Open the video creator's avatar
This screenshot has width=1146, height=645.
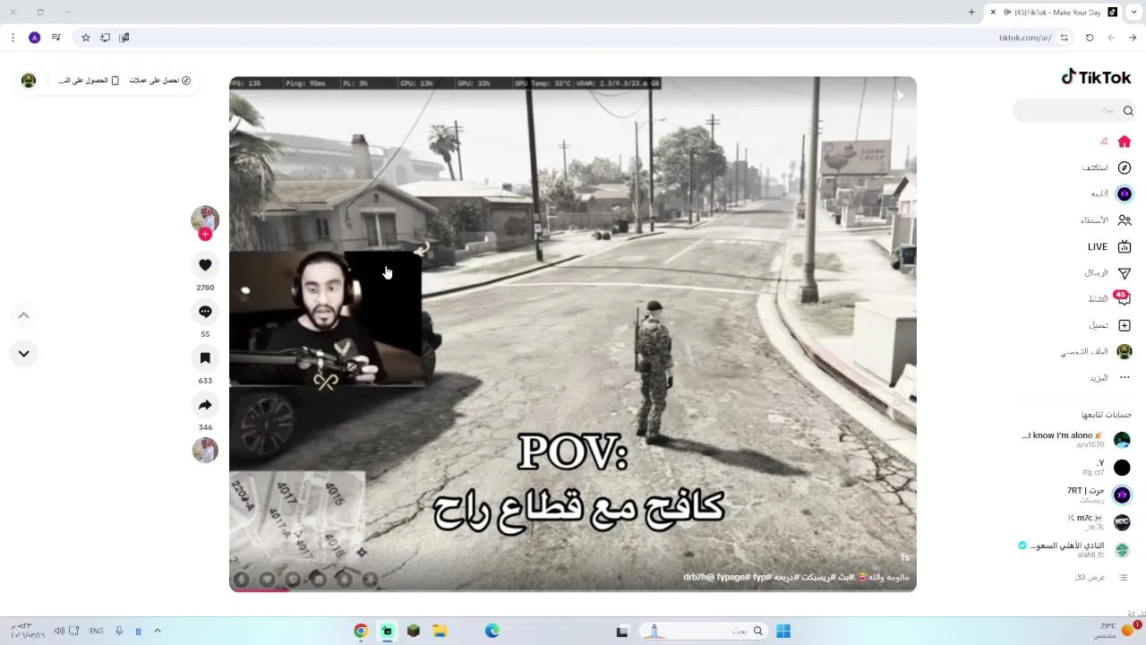point(205,219)
